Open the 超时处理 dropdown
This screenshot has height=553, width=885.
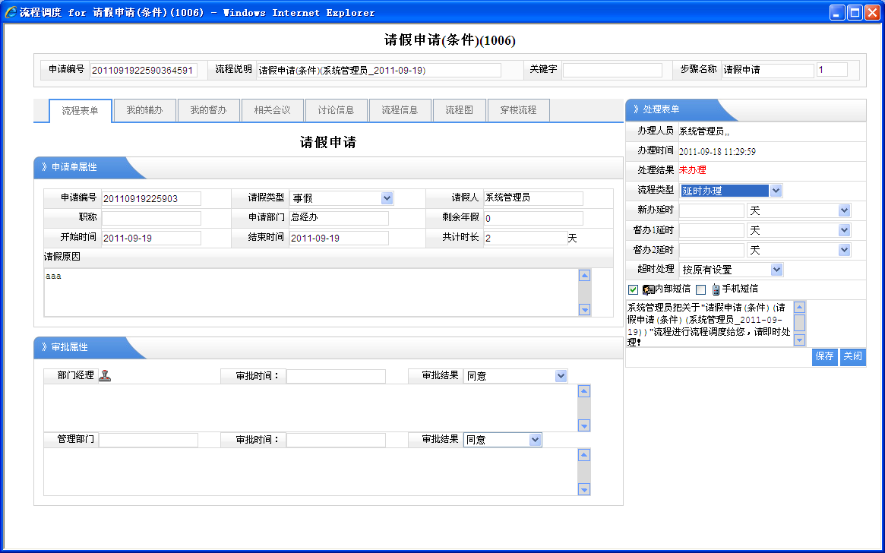pyautogui.click(x=776, y=270)
